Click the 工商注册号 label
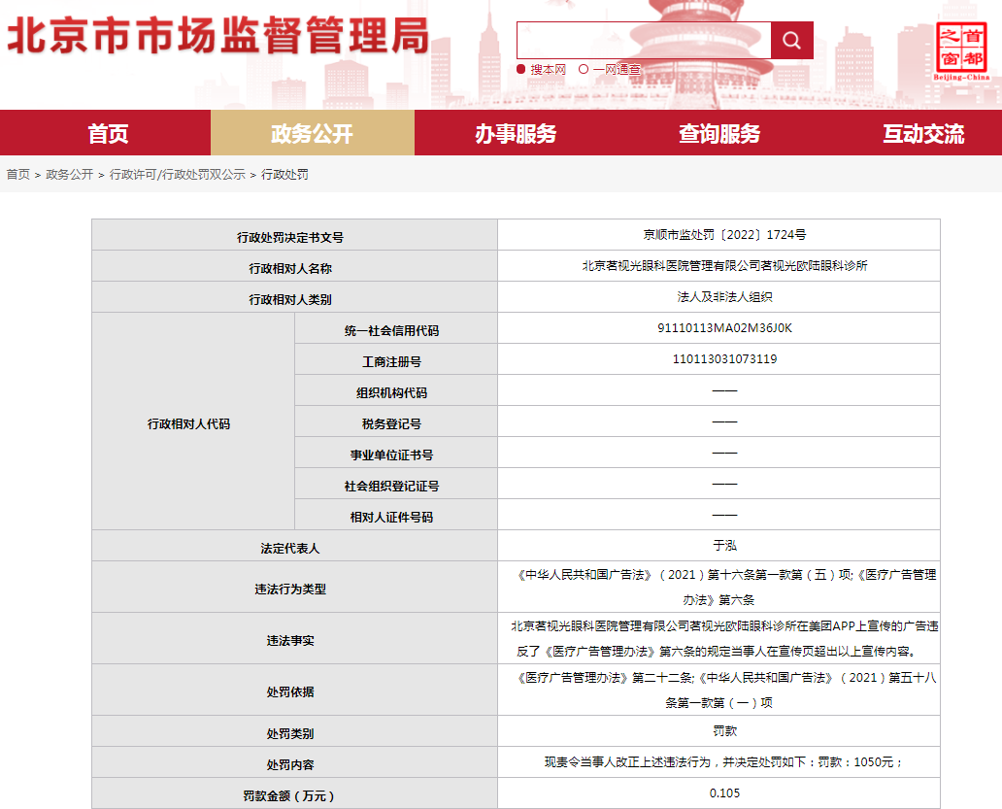The height and width of the screenshot is (809, 1002). pyautogui.click(x=391, y=362)
